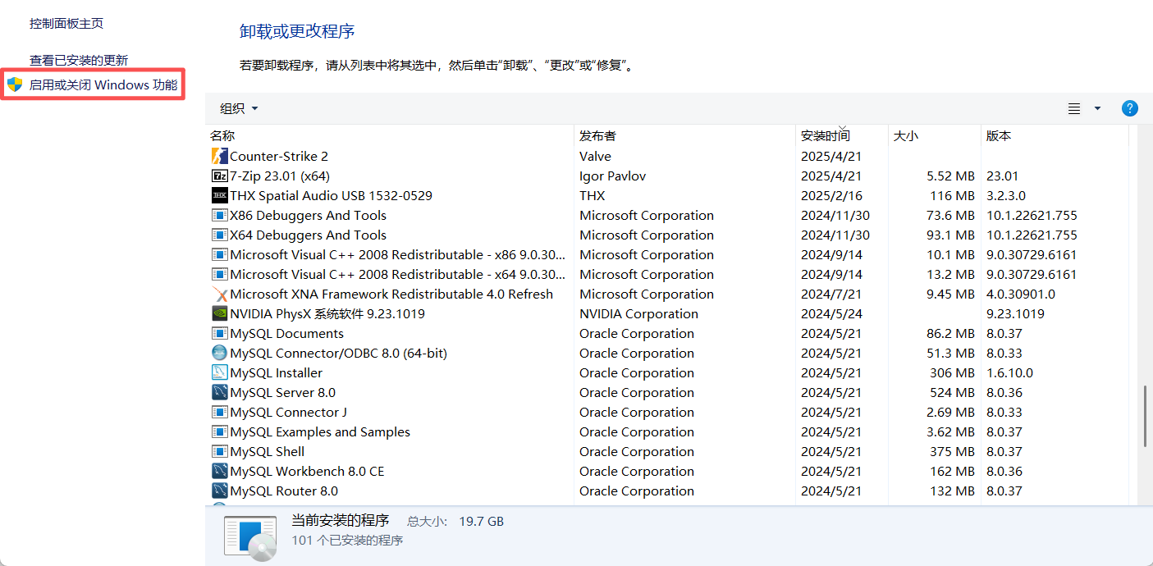Image resolution: width=1153 pixels, height=566 pixels.
Task: Select the X86 Debuggers And Tools icon
Action: pos(219,215)
